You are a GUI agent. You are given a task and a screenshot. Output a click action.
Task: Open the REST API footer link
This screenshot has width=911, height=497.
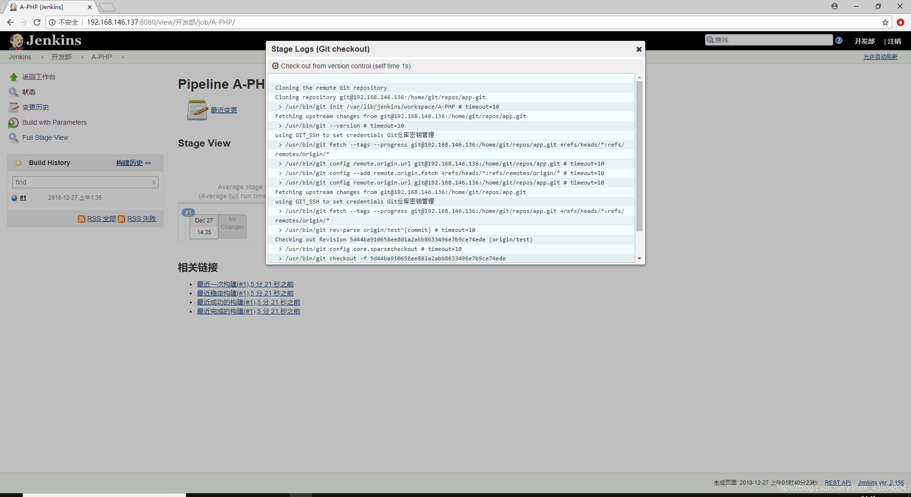[837, 483]
